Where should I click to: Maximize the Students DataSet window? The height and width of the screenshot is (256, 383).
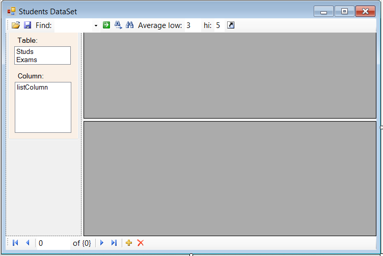tap(344, 12)
